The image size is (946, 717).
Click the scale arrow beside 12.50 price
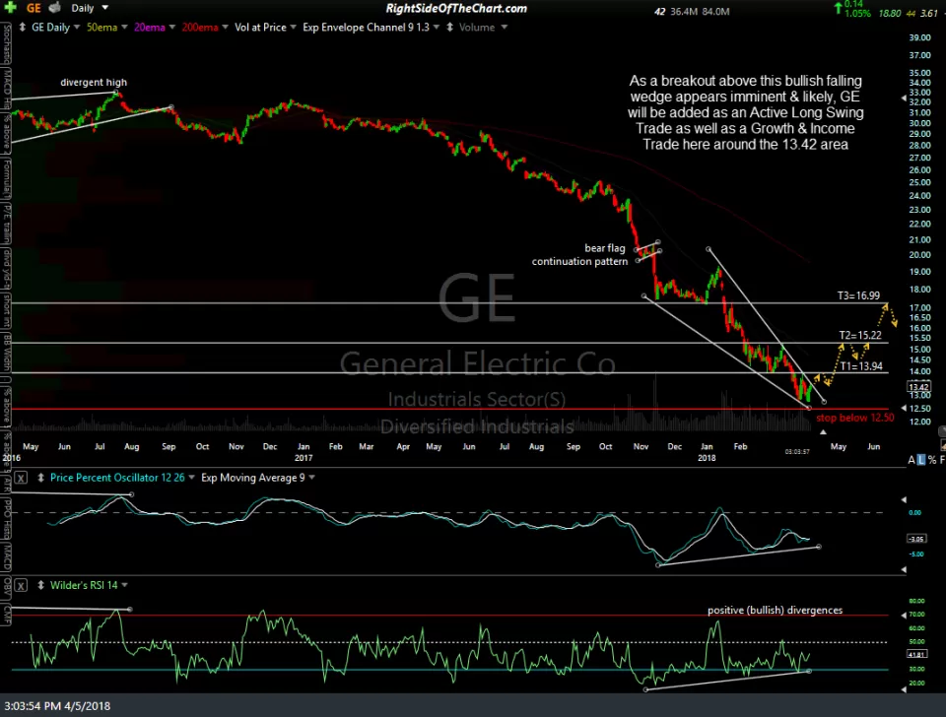point(904,409)
